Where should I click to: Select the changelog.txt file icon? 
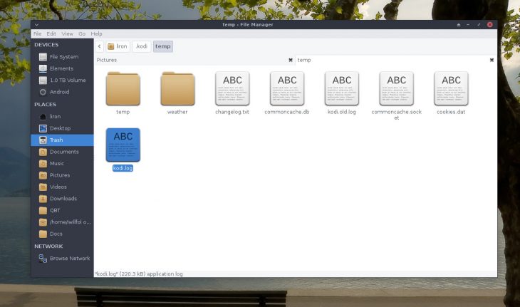point(232,88)
